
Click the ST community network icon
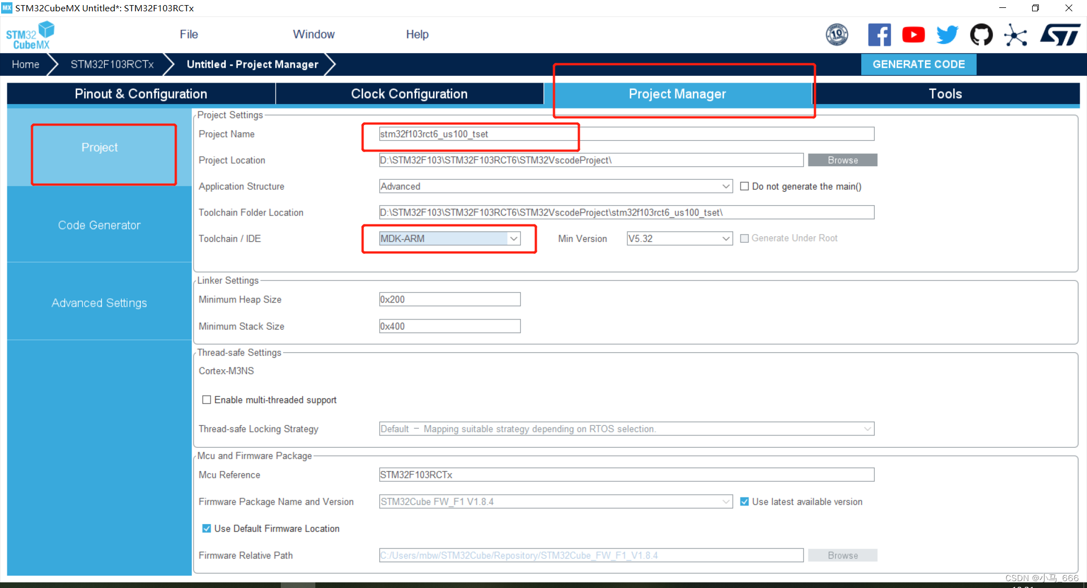coord(1016,34)
